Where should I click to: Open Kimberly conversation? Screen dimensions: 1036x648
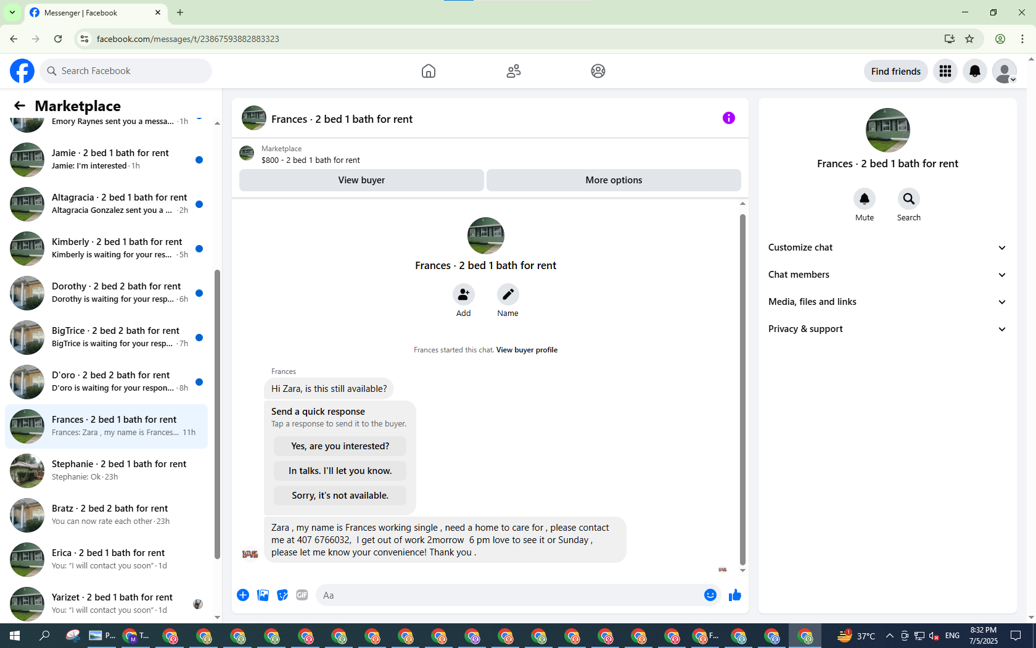coord(107,249)
